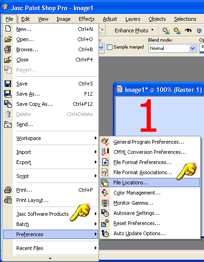Open the View menu
The image size is (204, 262).
(43, 19)
